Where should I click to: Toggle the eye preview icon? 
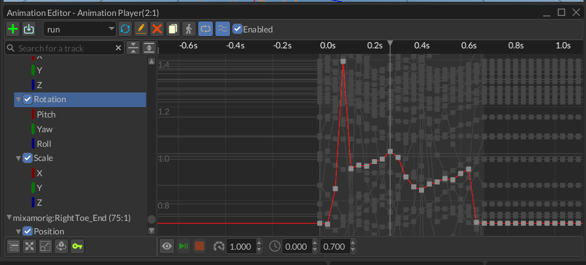[x=167, y=247]
